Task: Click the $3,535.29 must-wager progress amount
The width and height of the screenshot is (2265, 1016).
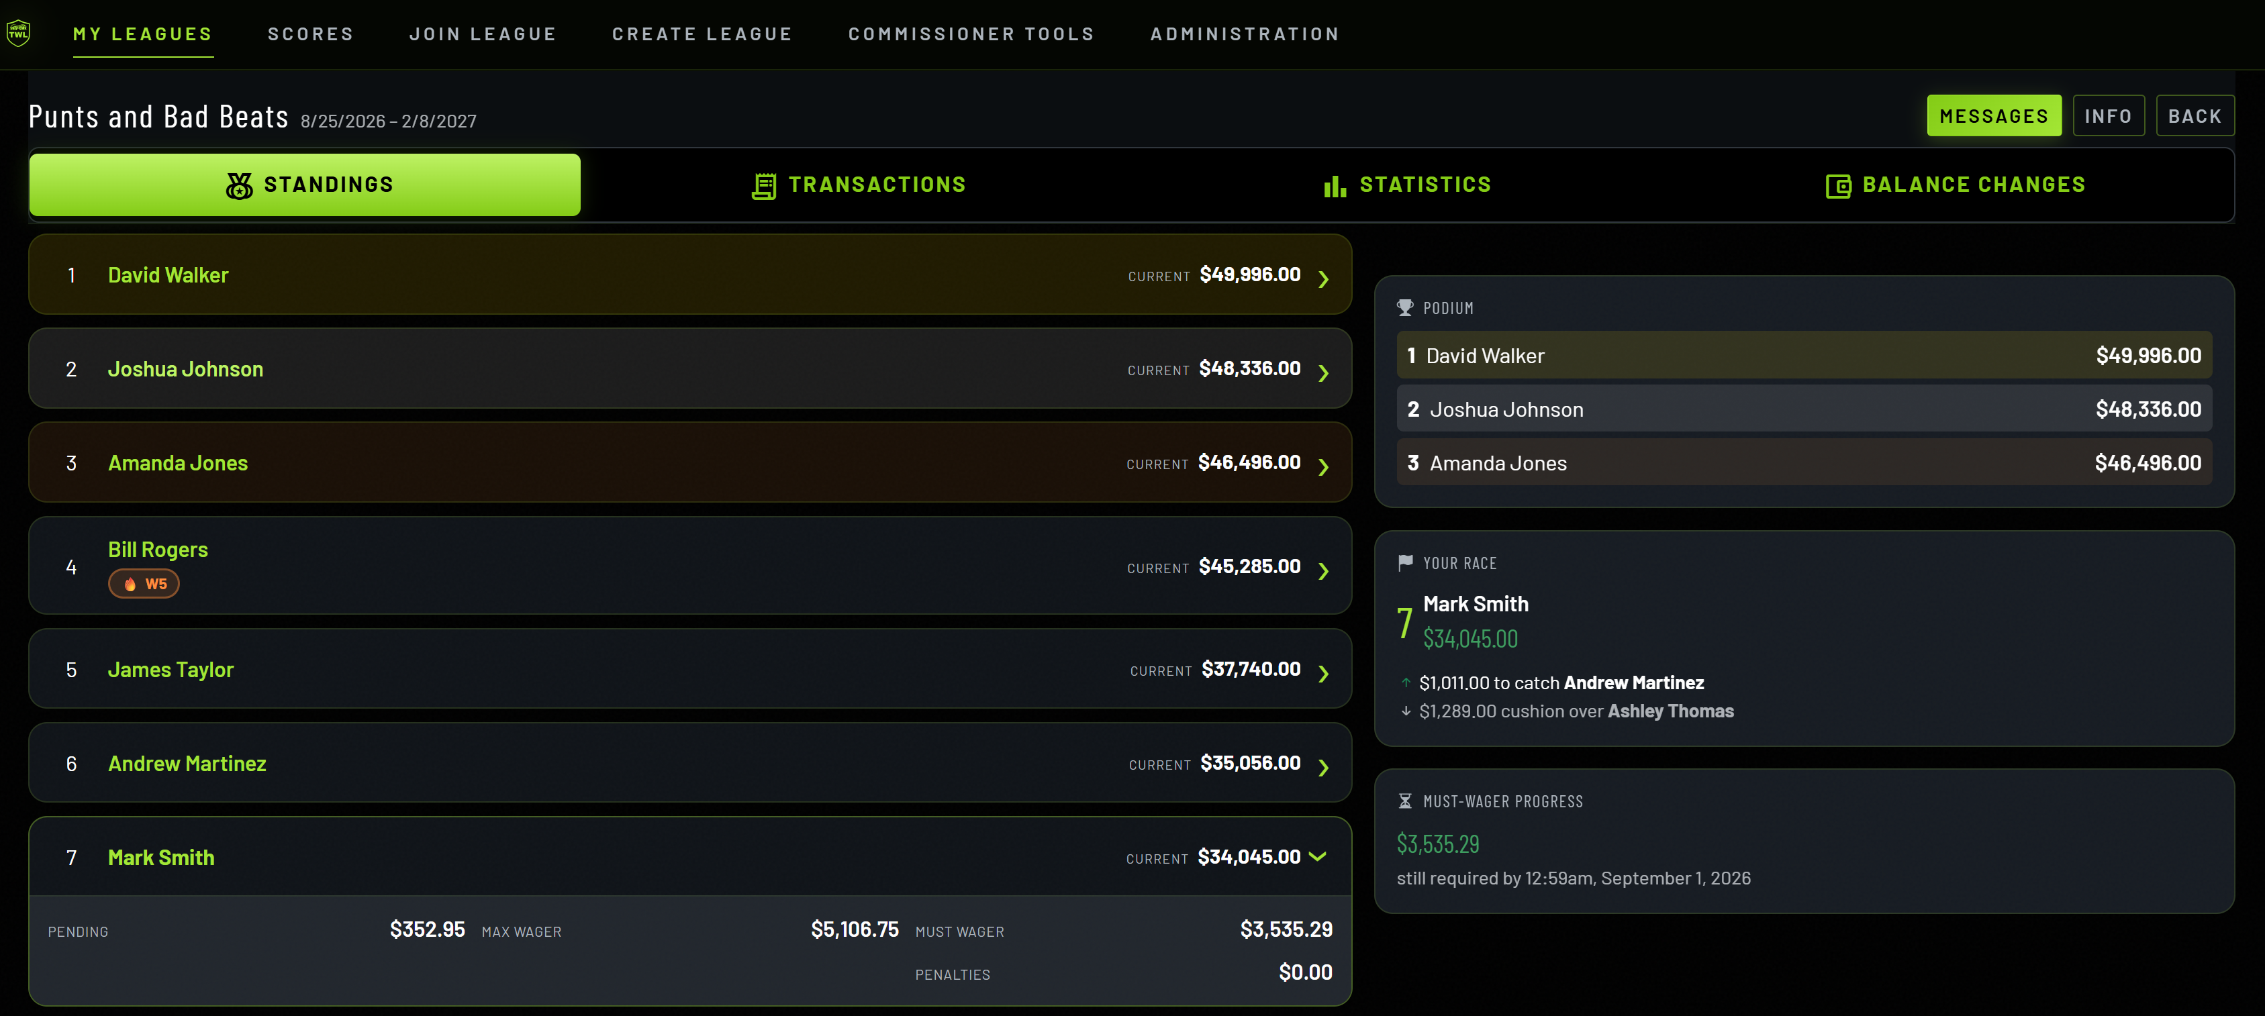Action: (x=1437, y=844)
